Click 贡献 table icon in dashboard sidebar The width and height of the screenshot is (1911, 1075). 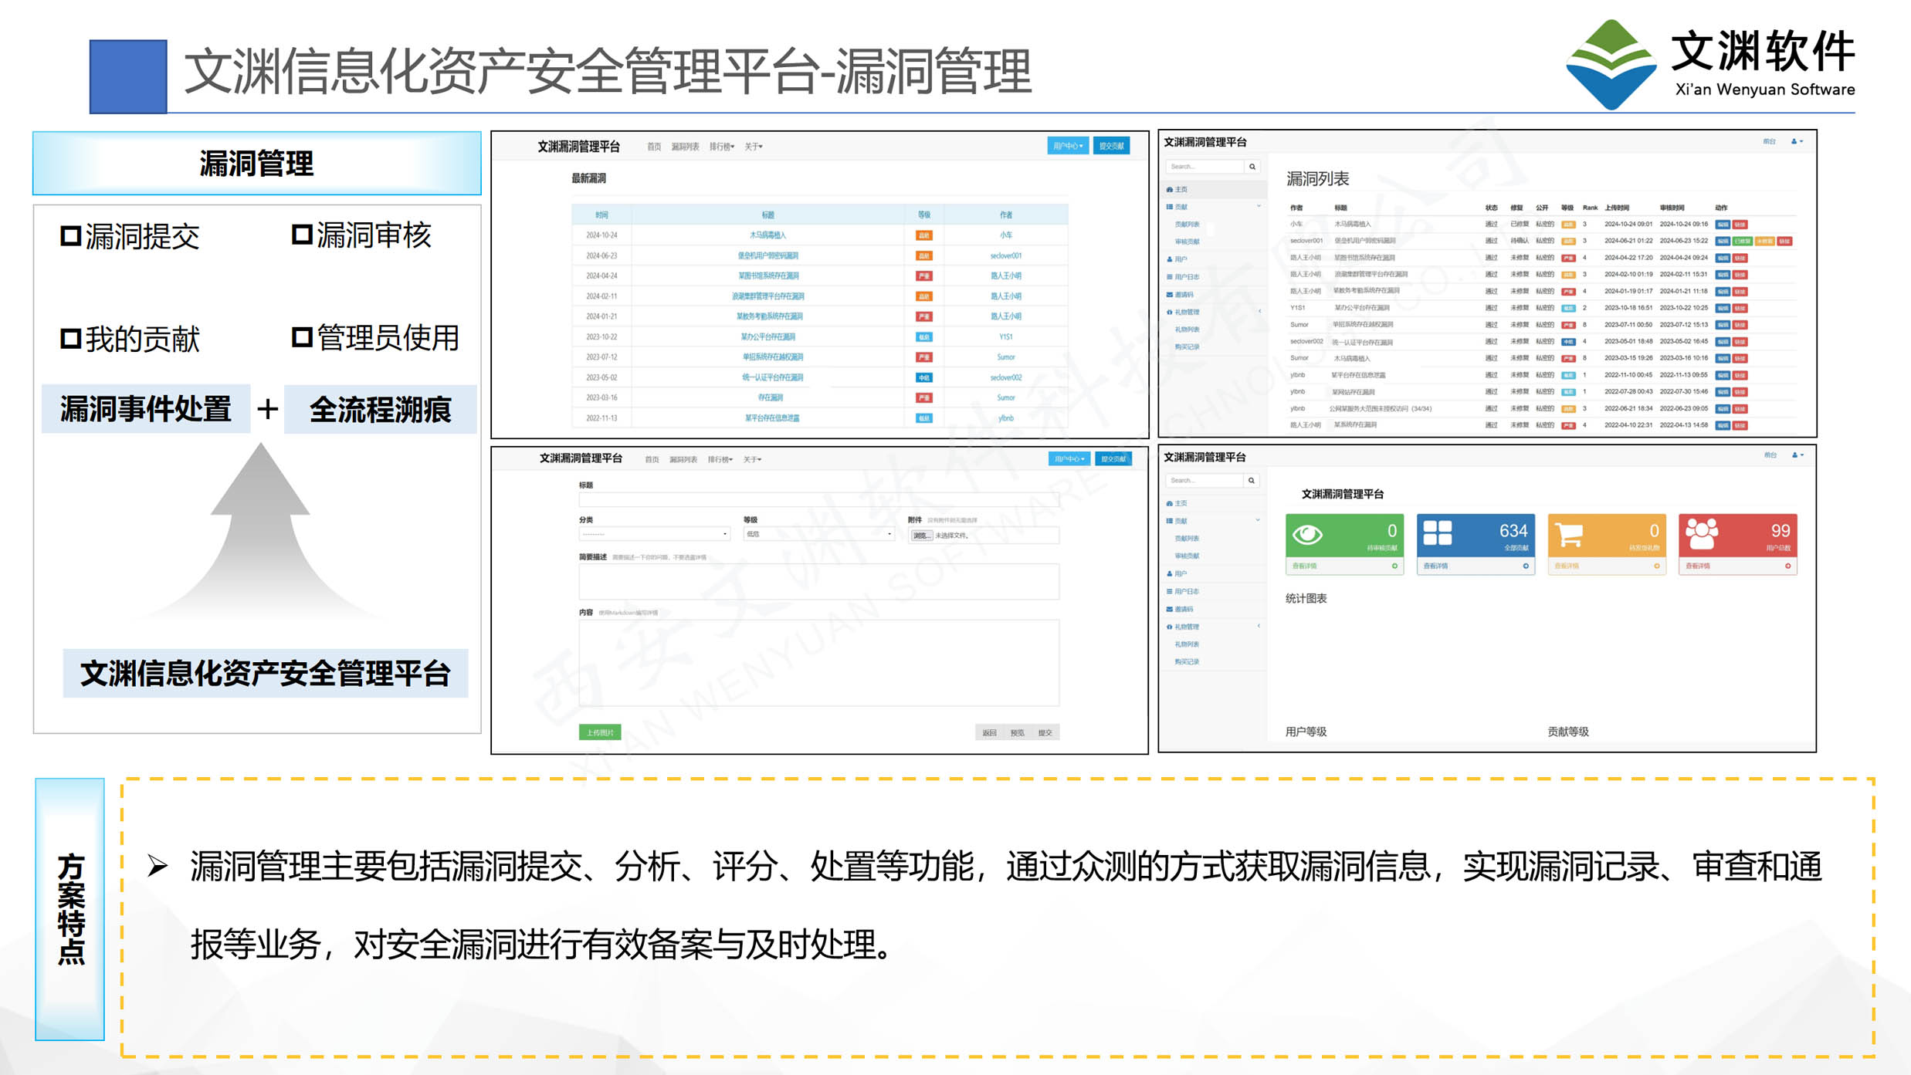1170,522
